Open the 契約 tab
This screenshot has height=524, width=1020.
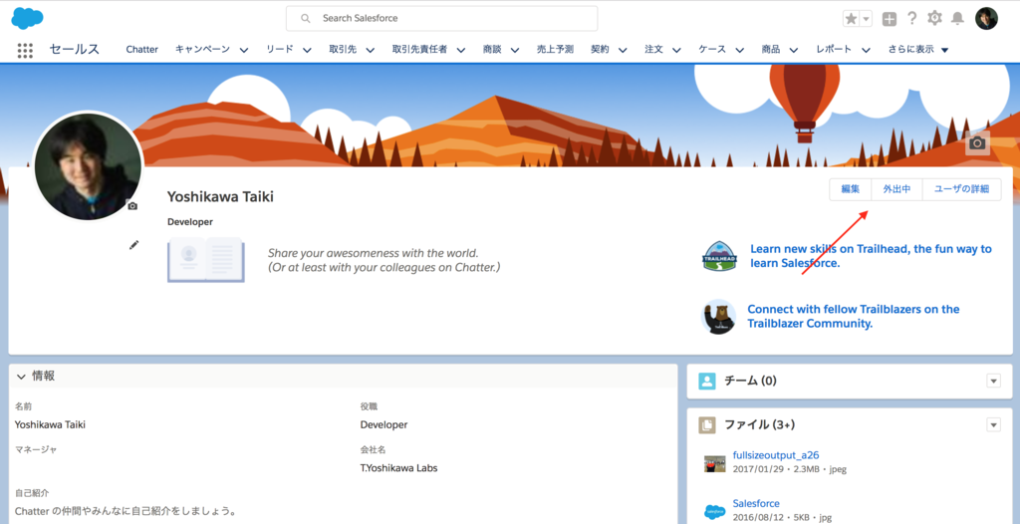[x=600, y=50]
